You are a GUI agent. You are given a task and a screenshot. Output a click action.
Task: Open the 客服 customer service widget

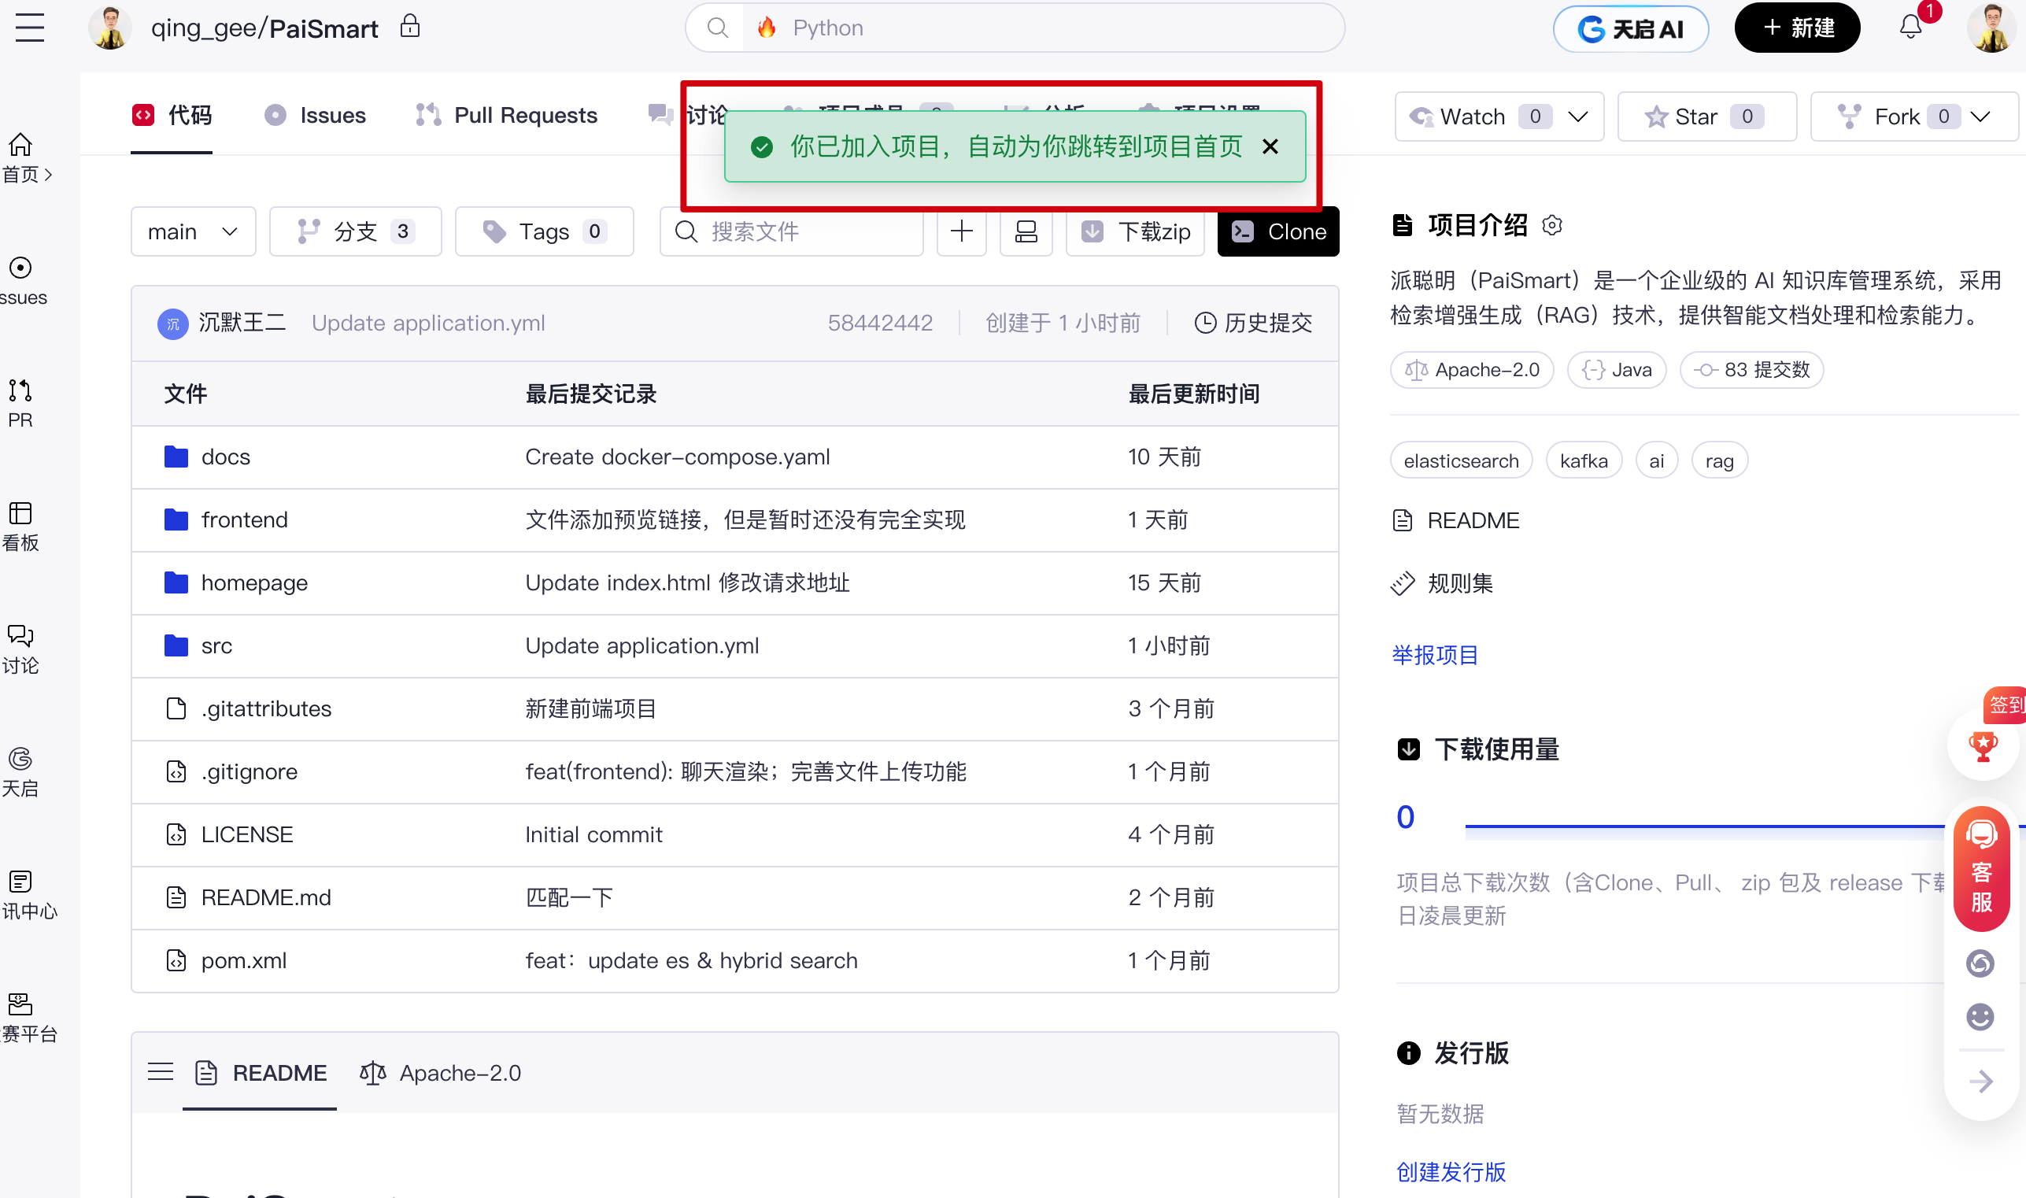coord(1981,871)
